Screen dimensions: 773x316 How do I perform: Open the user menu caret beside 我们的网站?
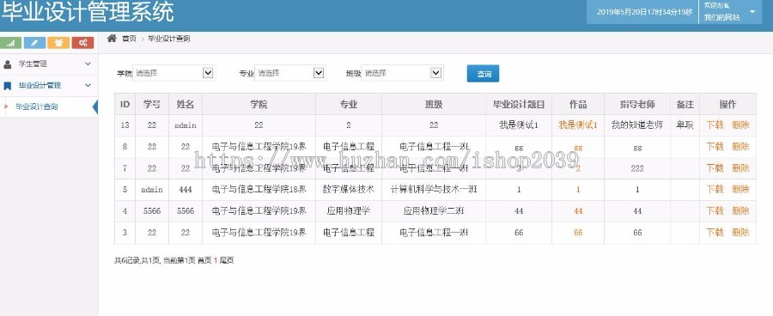coord(752,11)
